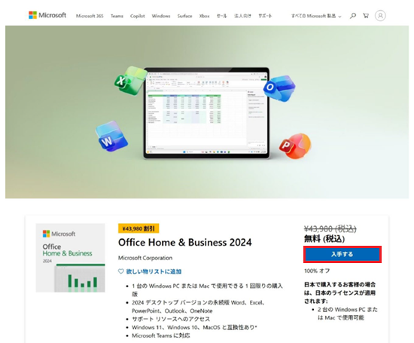Click the blue 入手する button
Screen dimensions: 414x343
click(x=342, y=254)
